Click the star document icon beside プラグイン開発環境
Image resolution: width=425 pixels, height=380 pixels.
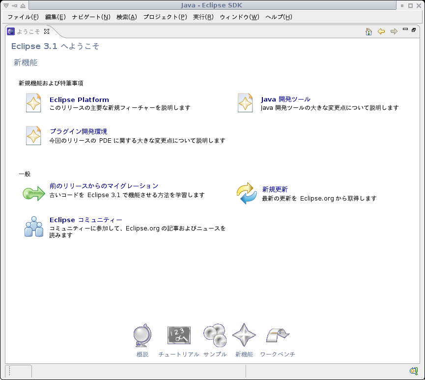pos(33,135)
